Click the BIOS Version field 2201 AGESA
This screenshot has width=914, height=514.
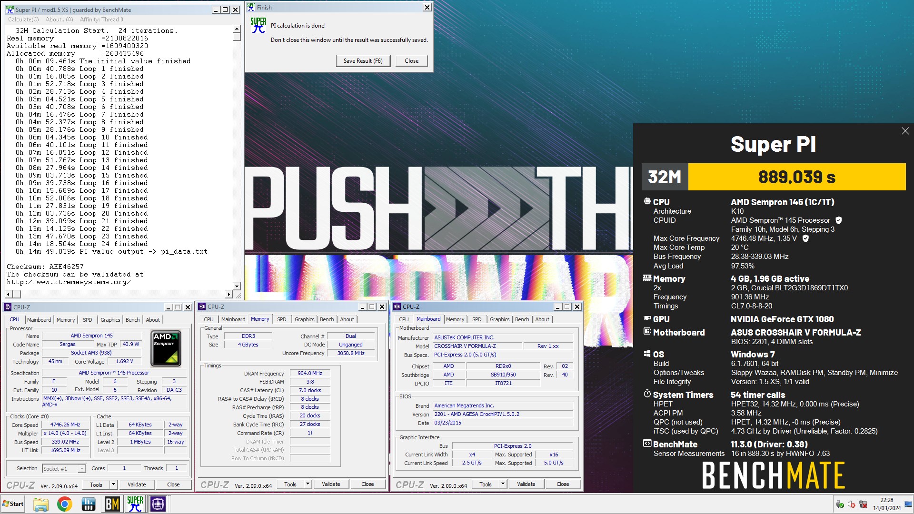(x=503, y=414)
